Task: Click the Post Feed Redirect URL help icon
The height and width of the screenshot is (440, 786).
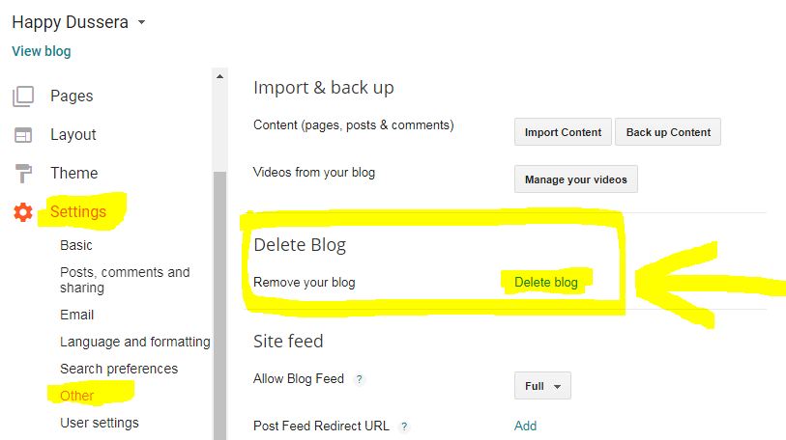Action: click(x=404, y=426)
